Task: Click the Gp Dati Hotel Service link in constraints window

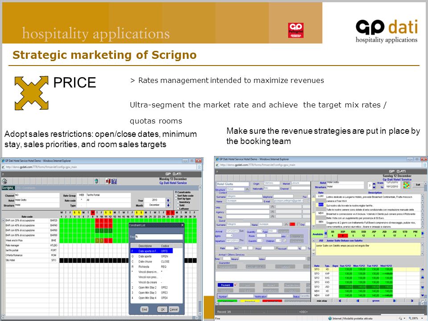Action: click(x=173, y=183)
